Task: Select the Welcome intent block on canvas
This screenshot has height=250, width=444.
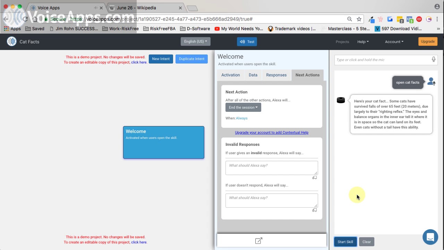Action: (x=164, y=142)
